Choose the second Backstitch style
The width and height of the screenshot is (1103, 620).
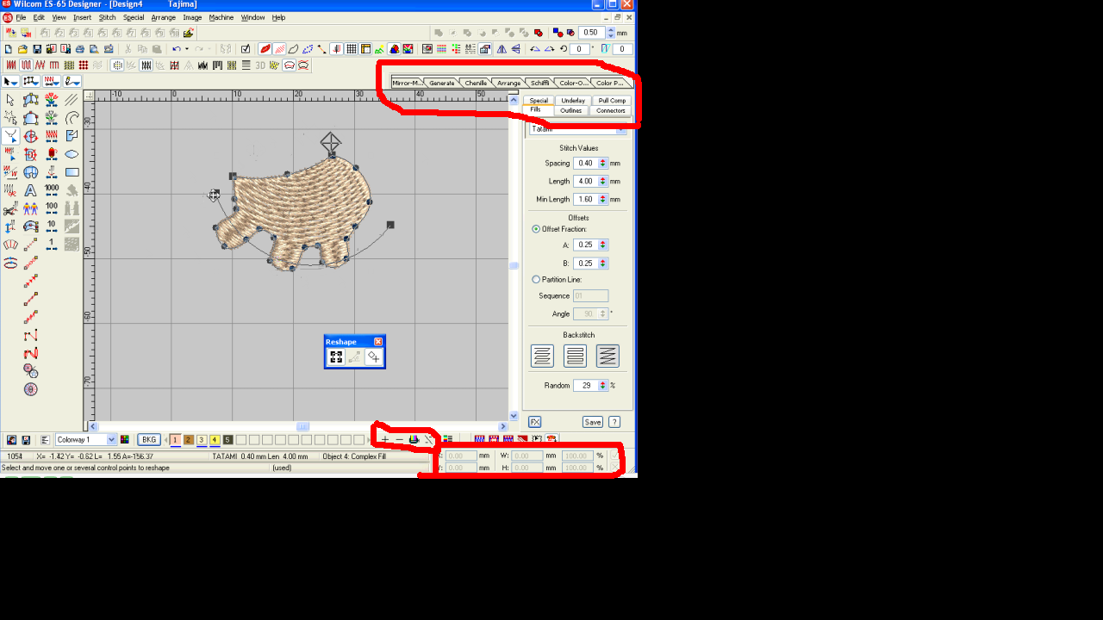575,356
